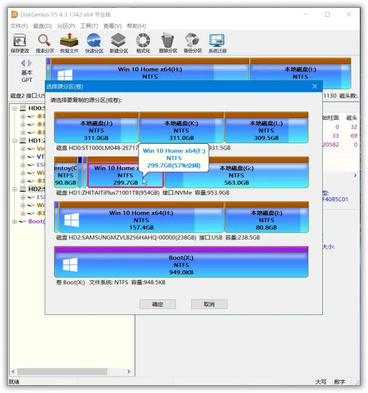This screenshot has width=368, height=393.
Task: Expand the Boot node in the tree
Action: 15,221
